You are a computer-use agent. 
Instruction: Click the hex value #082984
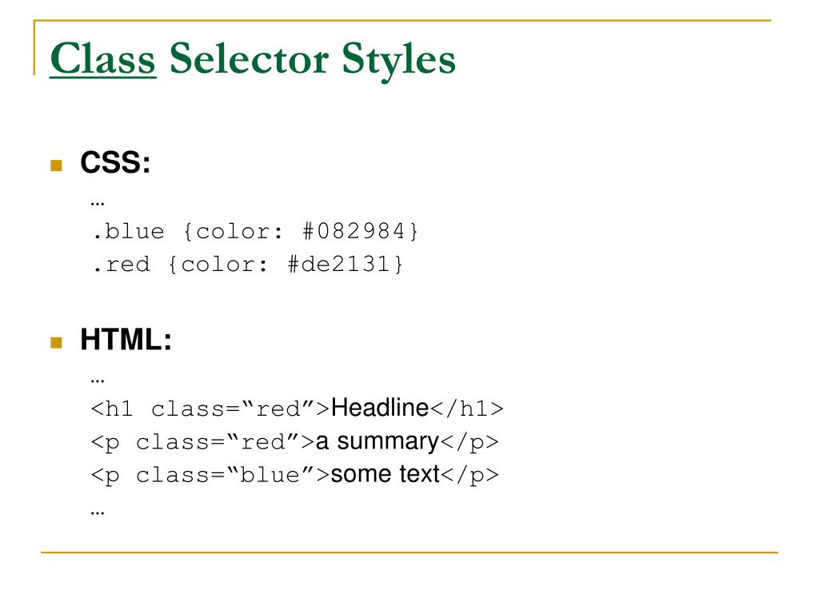[x=354, y=231]
